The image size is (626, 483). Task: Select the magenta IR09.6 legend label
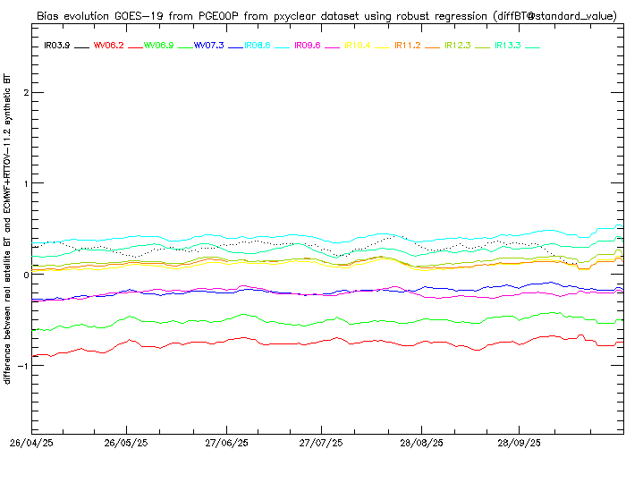point(308,45)
